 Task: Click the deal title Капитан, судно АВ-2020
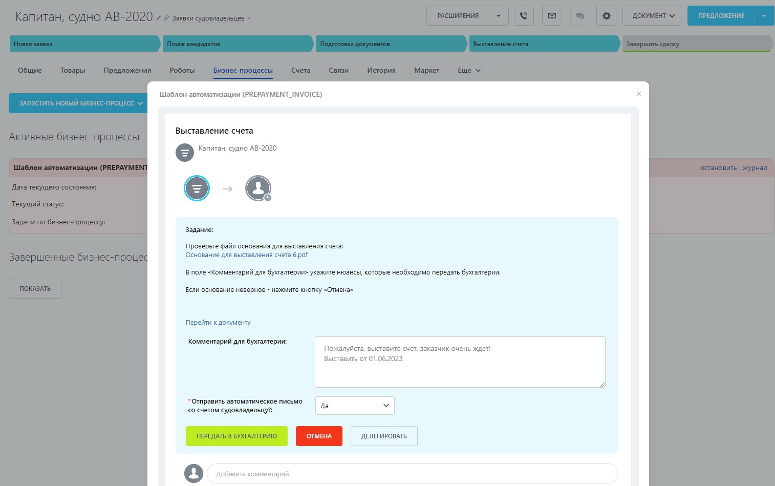pyautogui.click(x=84, y=17)
